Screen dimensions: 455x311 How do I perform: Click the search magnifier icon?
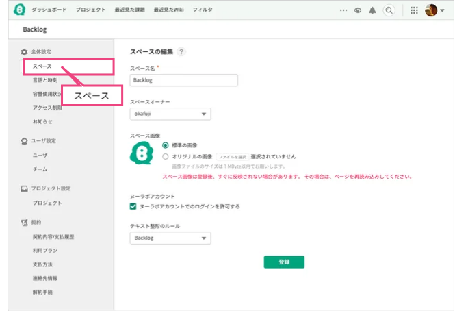pyautogui.click(x=389, y=10)
